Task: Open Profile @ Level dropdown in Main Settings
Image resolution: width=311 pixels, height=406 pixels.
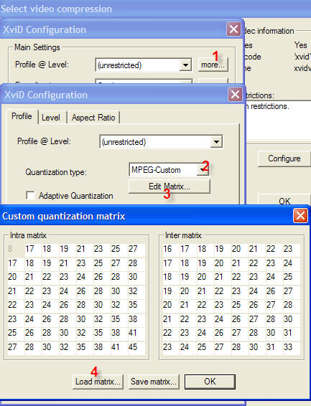Action: (185, 65)
